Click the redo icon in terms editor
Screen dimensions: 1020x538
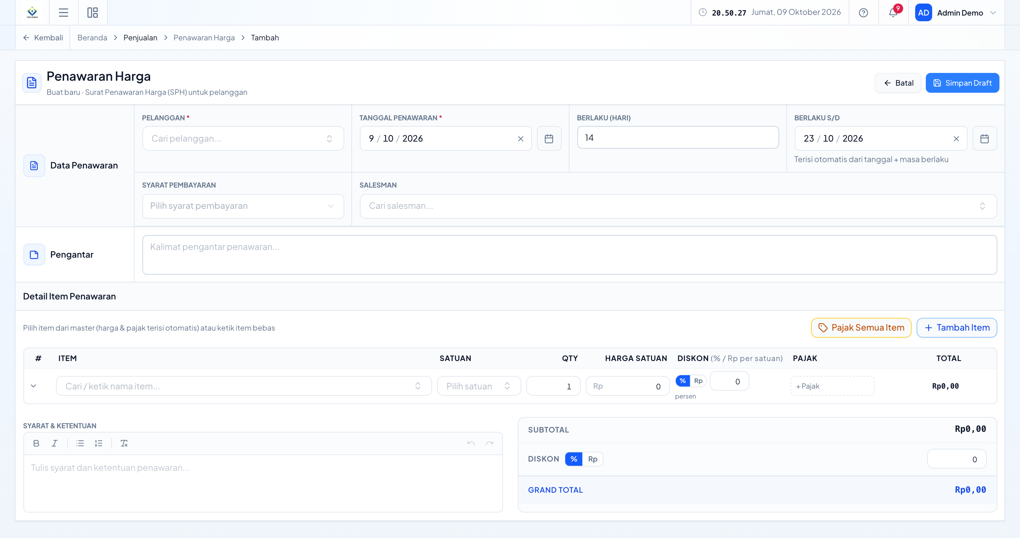click(x=489, y=443)
